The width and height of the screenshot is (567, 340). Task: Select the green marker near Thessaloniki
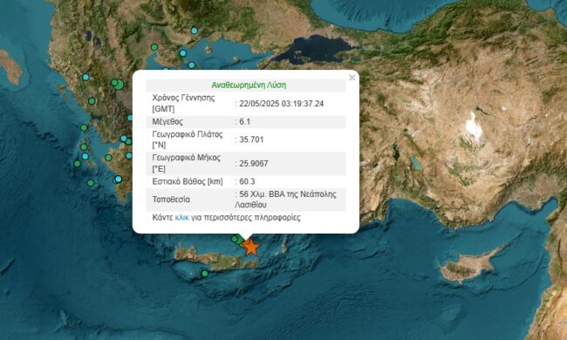coord(154,47)
